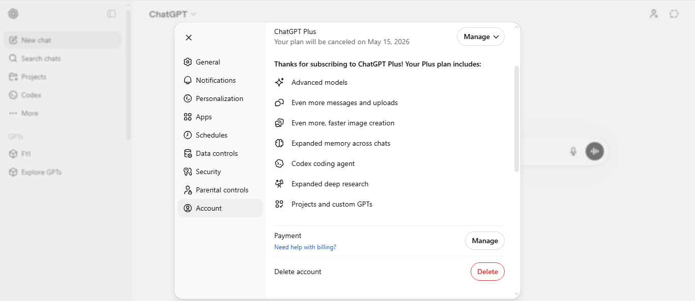The width and height of the screenshot is (695, 301).
Task: Close the settings dialog with the X
Action: click(189, 38)
